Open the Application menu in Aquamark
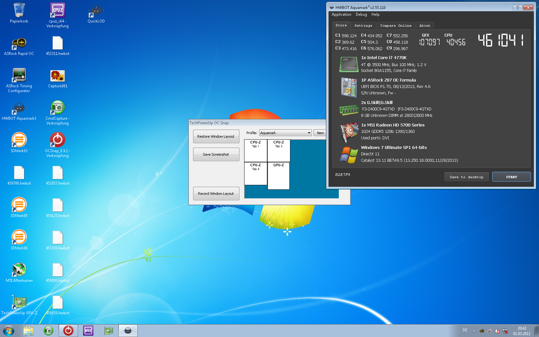 pos(341,14)
